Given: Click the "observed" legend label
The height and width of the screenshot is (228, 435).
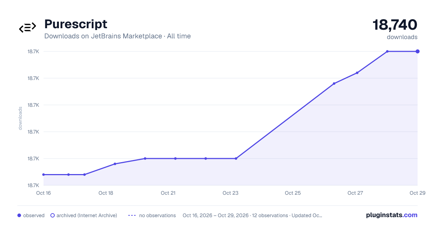Looking at the screenshot, I should [34, 215].
